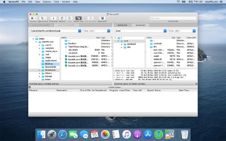
Task: Open Finder from the Dock
Action: (41, 135)
